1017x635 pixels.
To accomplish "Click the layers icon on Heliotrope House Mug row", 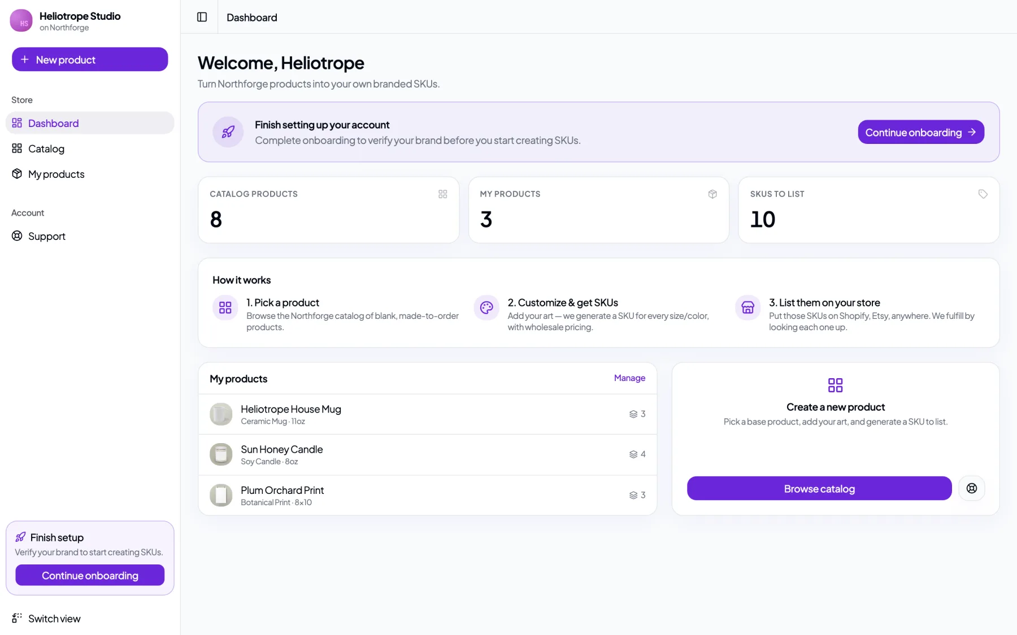I will (x=633, y=414).
